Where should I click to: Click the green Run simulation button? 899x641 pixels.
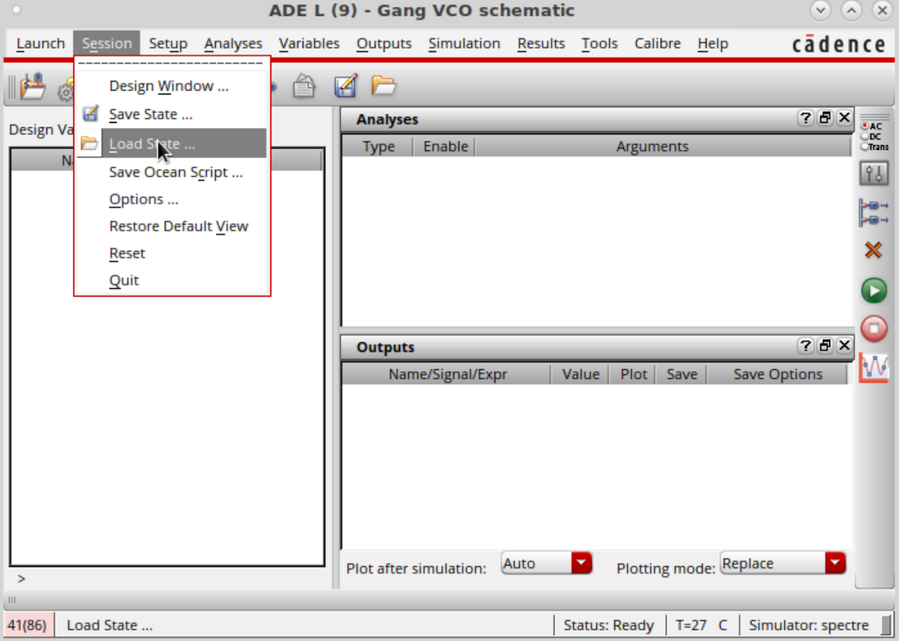click(874, 291)
